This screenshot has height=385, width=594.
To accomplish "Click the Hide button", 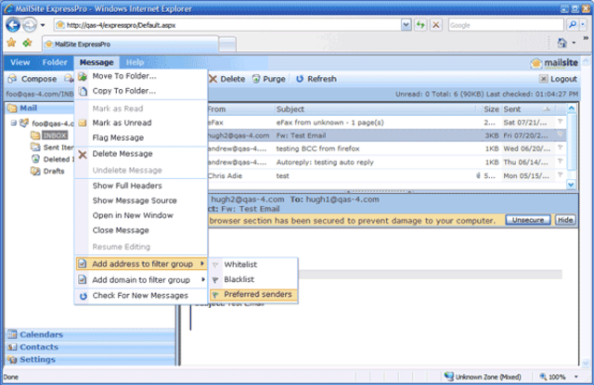I will click(565, 220).
